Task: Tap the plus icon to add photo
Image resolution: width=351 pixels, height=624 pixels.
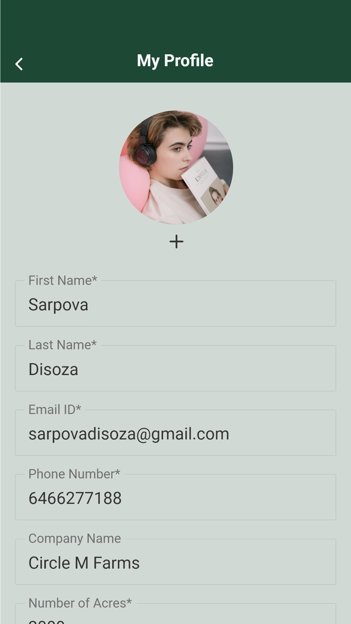Action: click(176, 241)
